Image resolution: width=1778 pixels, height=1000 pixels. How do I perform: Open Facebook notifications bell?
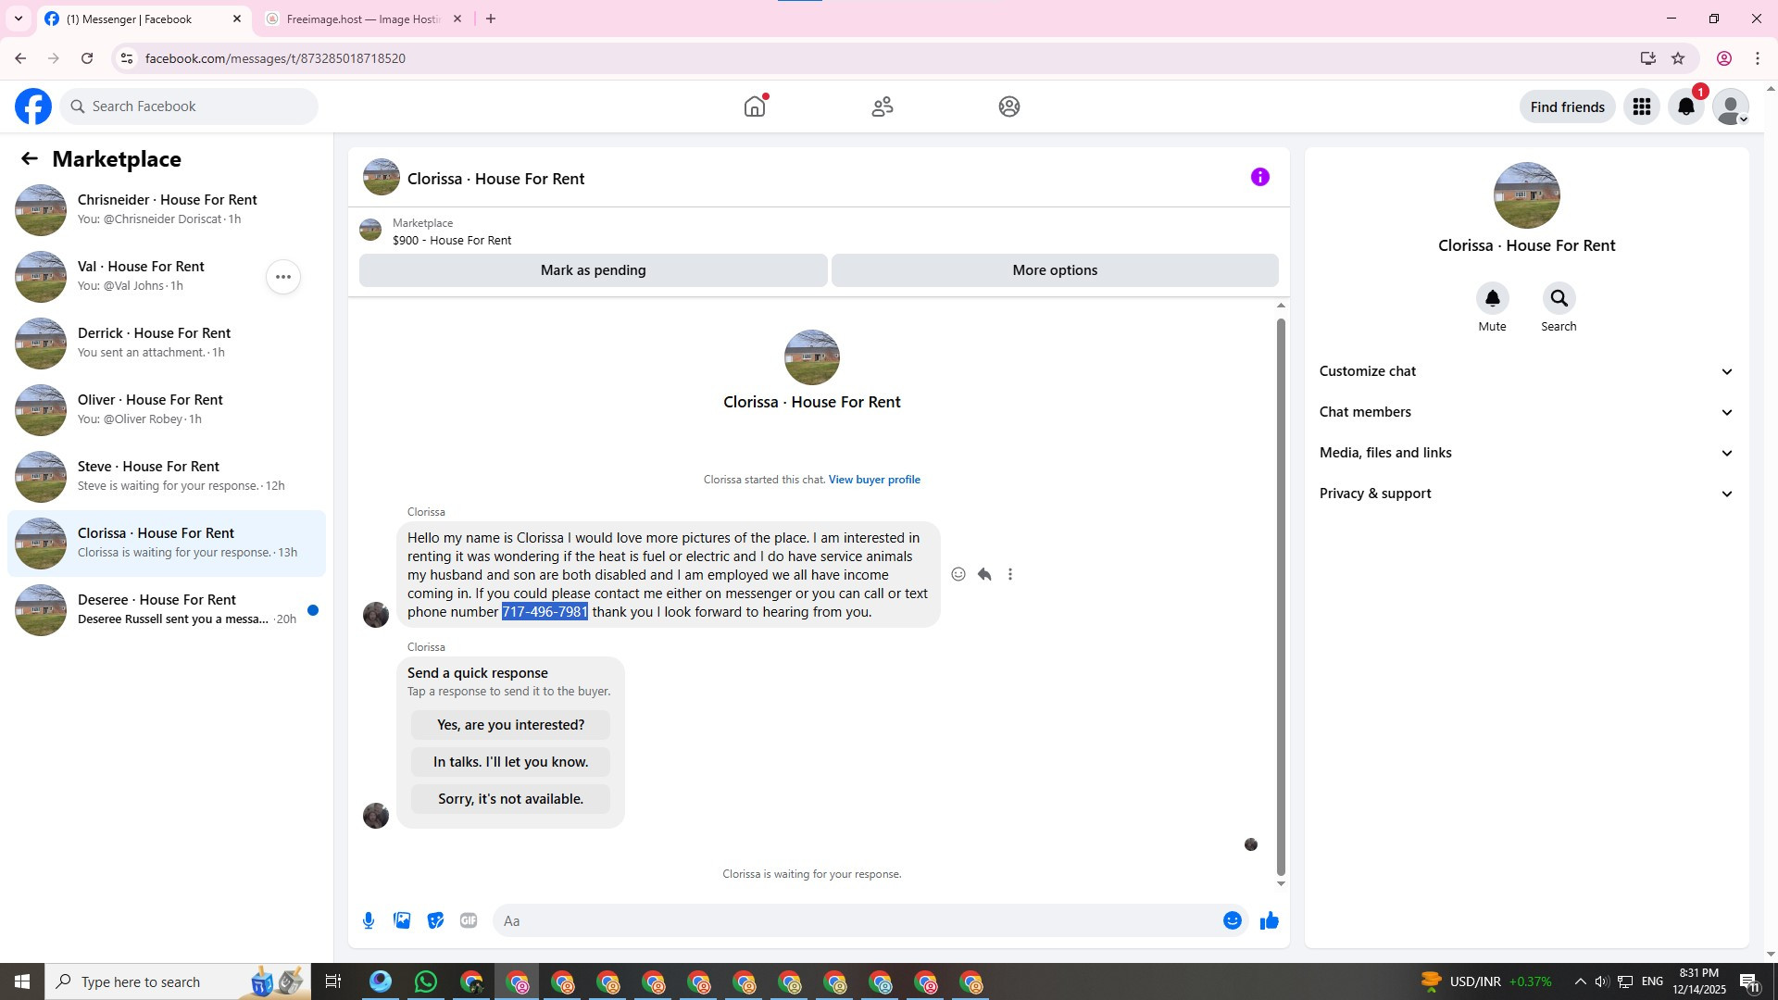point(1685,107)
